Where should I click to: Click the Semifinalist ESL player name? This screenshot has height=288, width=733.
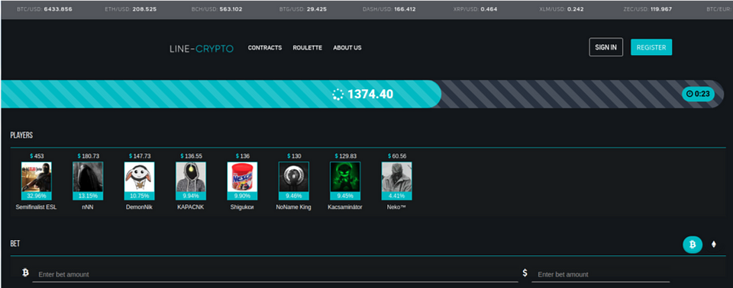tap(37, 207)
